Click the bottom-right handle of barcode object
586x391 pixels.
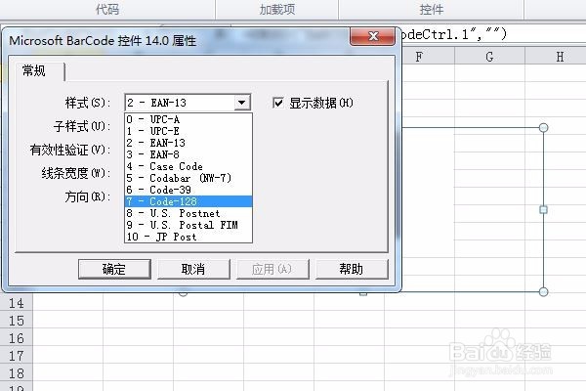[x=544, y=291]
